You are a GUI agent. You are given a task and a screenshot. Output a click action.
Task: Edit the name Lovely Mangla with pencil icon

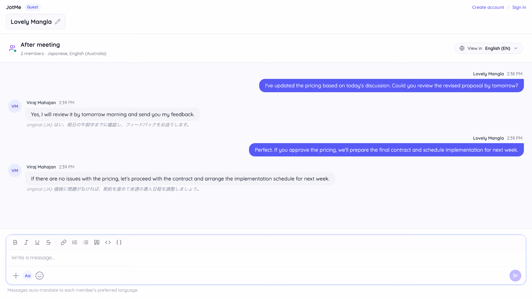pos(58,22)
